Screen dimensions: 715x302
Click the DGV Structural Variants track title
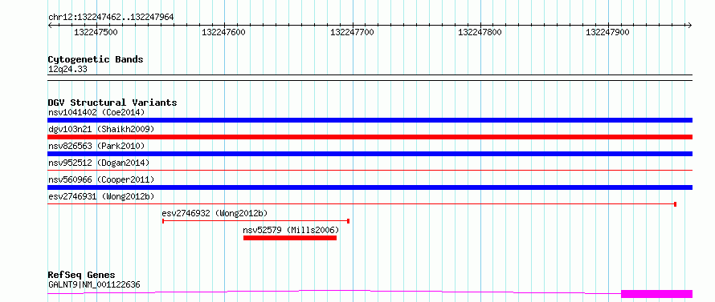(112, 103)
